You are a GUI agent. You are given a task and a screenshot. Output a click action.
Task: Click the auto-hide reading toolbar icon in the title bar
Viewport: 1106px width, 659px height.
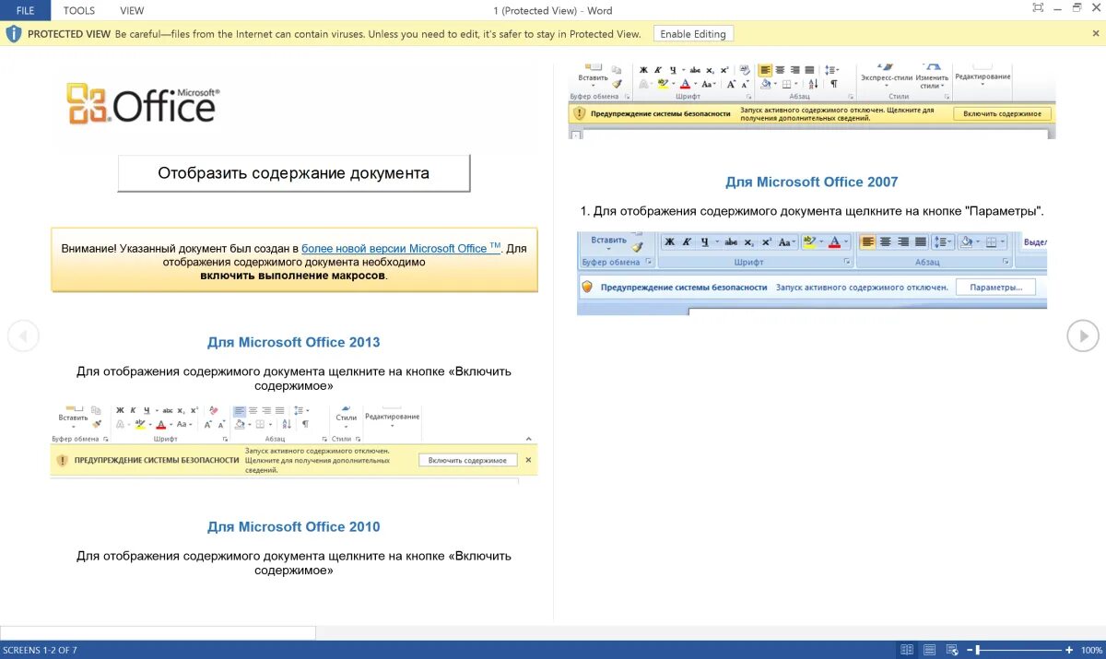(1038, 7)
